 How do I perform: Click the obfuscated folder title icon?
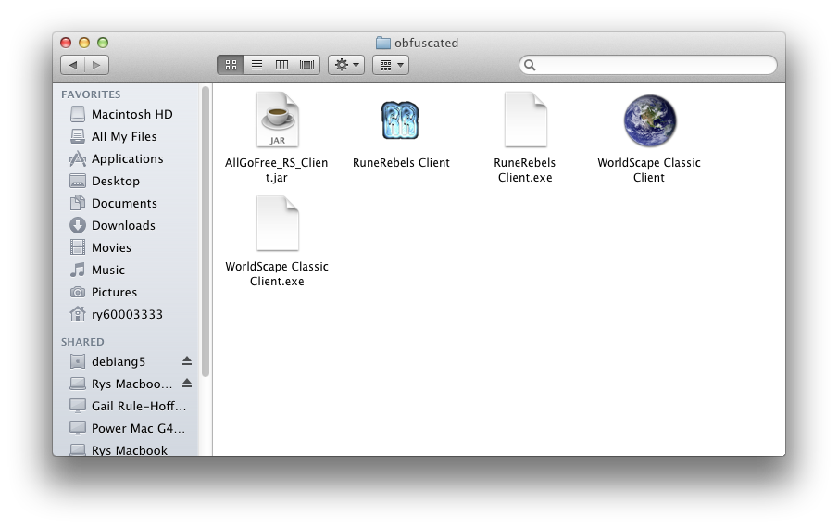click(x=382, y=43)
